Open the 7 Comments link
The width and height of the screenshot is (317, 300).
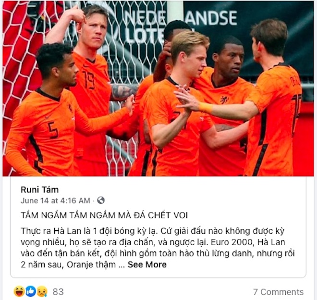pyautogui.click(x=279, y=292)
